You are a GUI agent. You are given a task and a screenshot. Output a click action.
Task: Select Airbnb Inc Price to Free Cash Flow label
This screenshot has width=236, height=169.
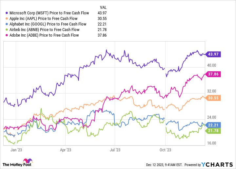point(45,29)
